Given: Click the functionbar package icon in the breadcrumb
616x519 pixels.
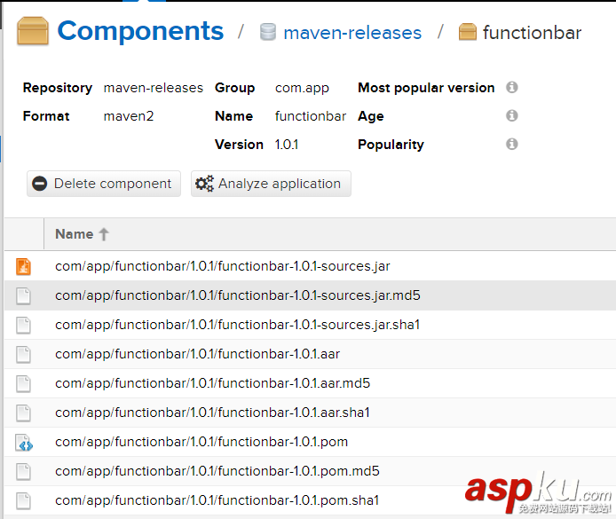Looking at the screenshot, I should pyautogui.click(x=468, y=32).
